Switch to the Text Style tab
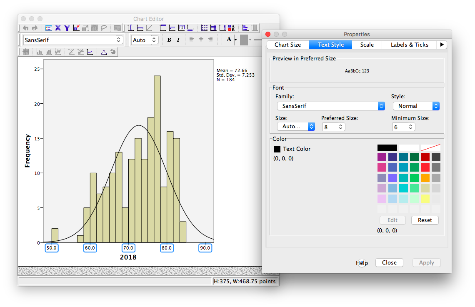Screen dimensions: 475x307 [x=330, y=45]
